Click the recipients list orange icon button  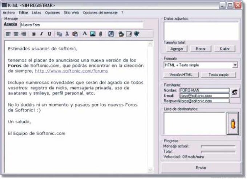[233, 124]
